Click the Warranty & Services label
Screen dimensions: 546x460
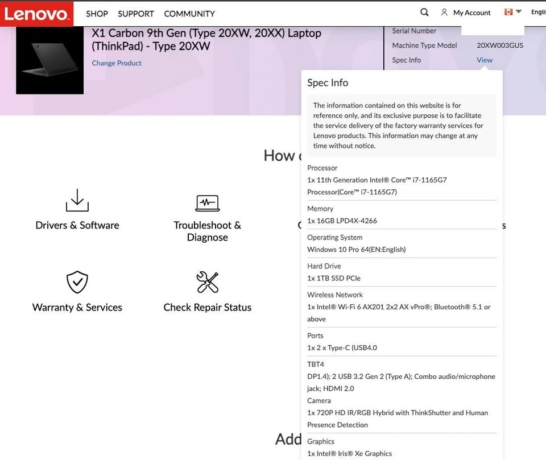click(x=77, y=308)
